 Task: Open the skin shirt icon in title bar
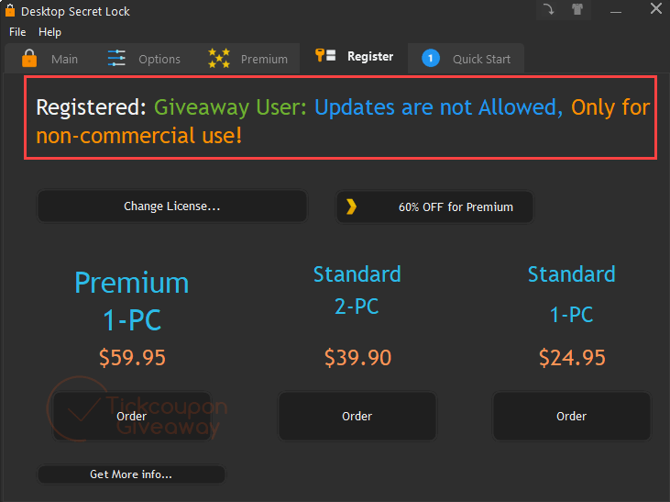click(x=577, y=9)
